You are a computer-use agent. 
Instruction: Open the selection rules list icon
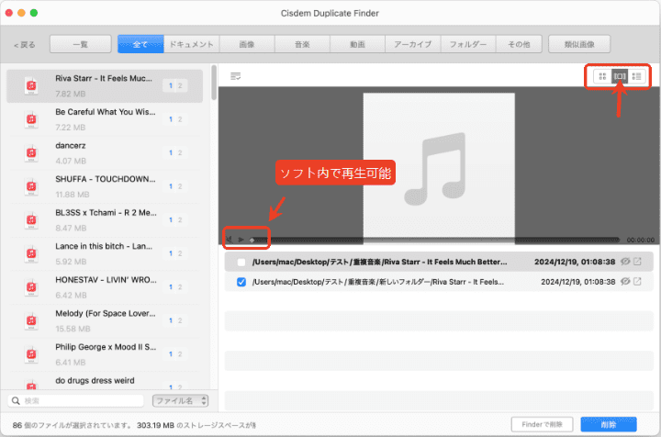pos(236,75)
